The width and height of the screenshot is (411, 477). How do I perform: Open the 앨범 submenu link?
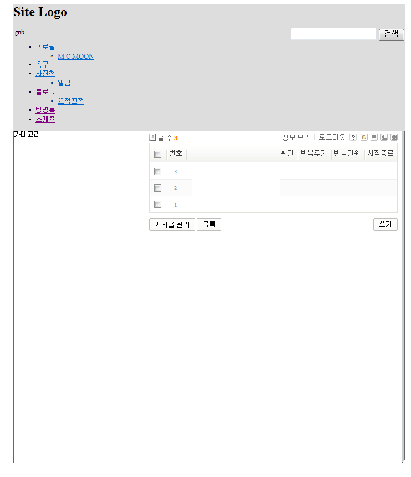point(64,83)
